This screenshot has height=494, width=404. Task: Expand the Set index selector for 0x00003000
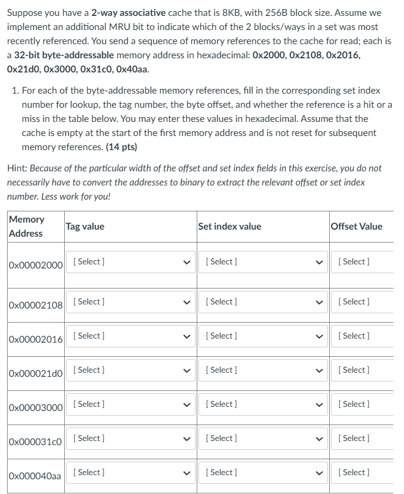point(264,404)
